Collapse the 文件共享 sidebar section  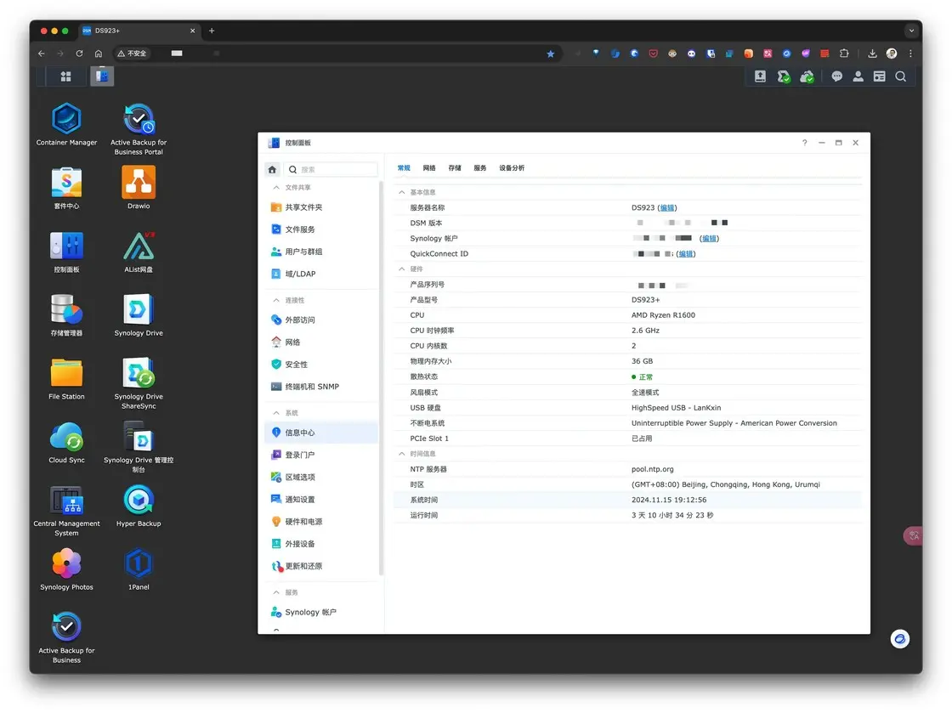point(276,188)
